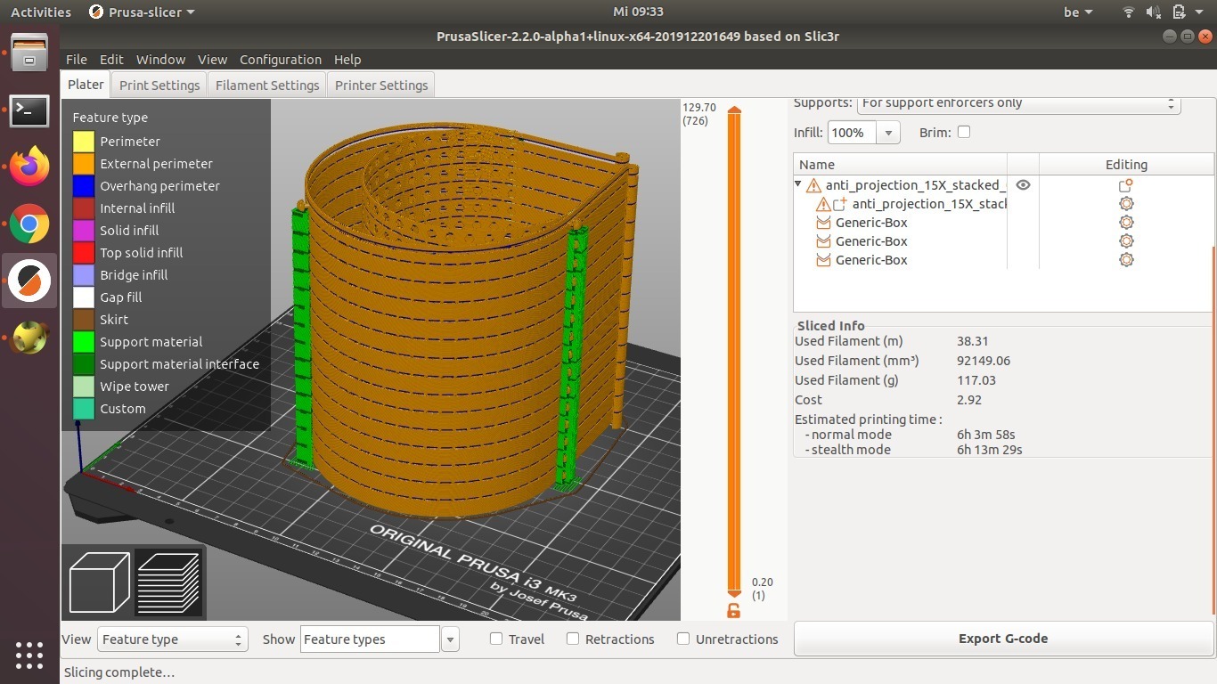
Task: Open the View menu in the menu bar
Action: (x=212, y=60)
